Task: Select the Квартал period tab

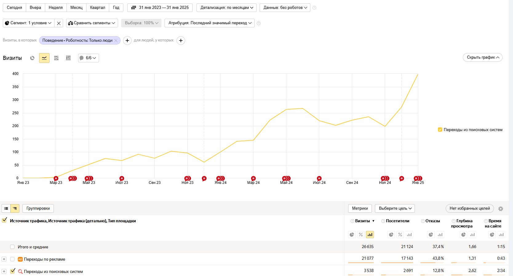Action: [x=97, y=8]
